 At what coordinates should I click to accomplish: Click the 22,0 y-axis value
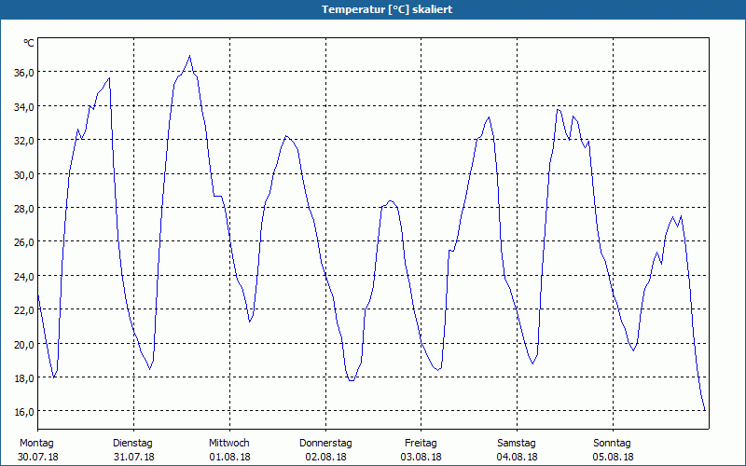tap(24, 310)
